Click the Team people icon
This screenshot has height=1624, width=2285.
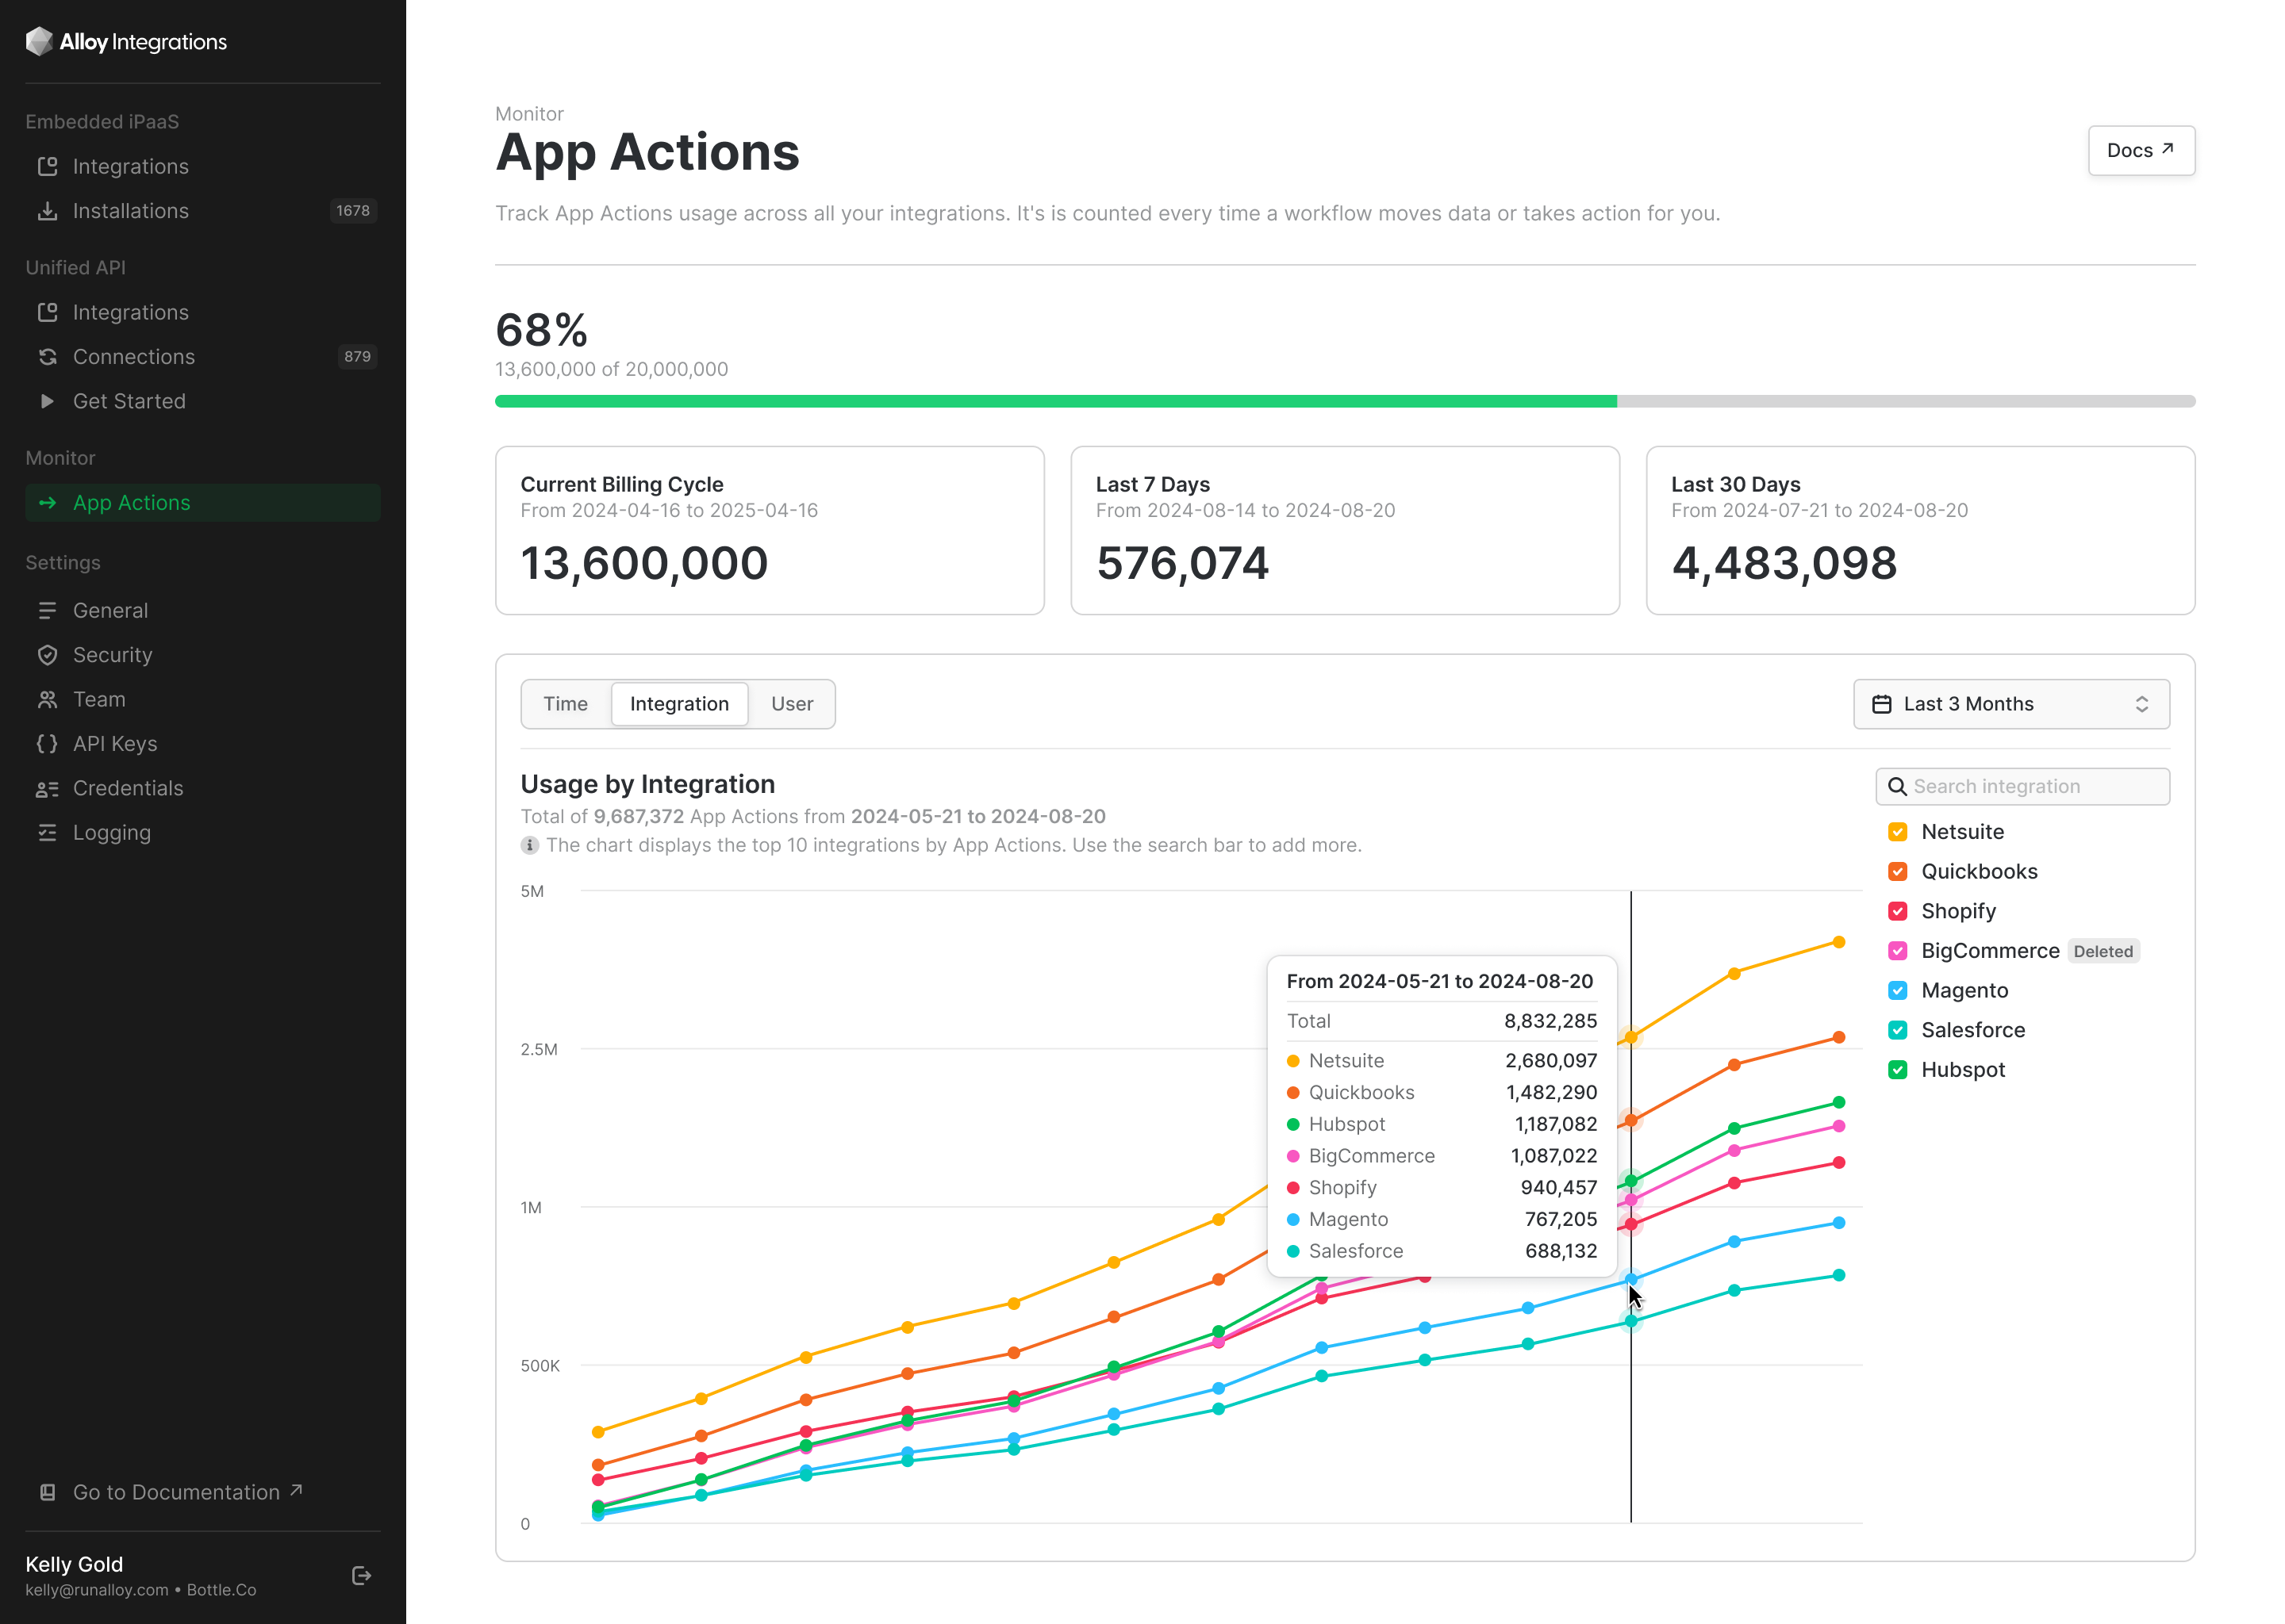click(47, 700)
